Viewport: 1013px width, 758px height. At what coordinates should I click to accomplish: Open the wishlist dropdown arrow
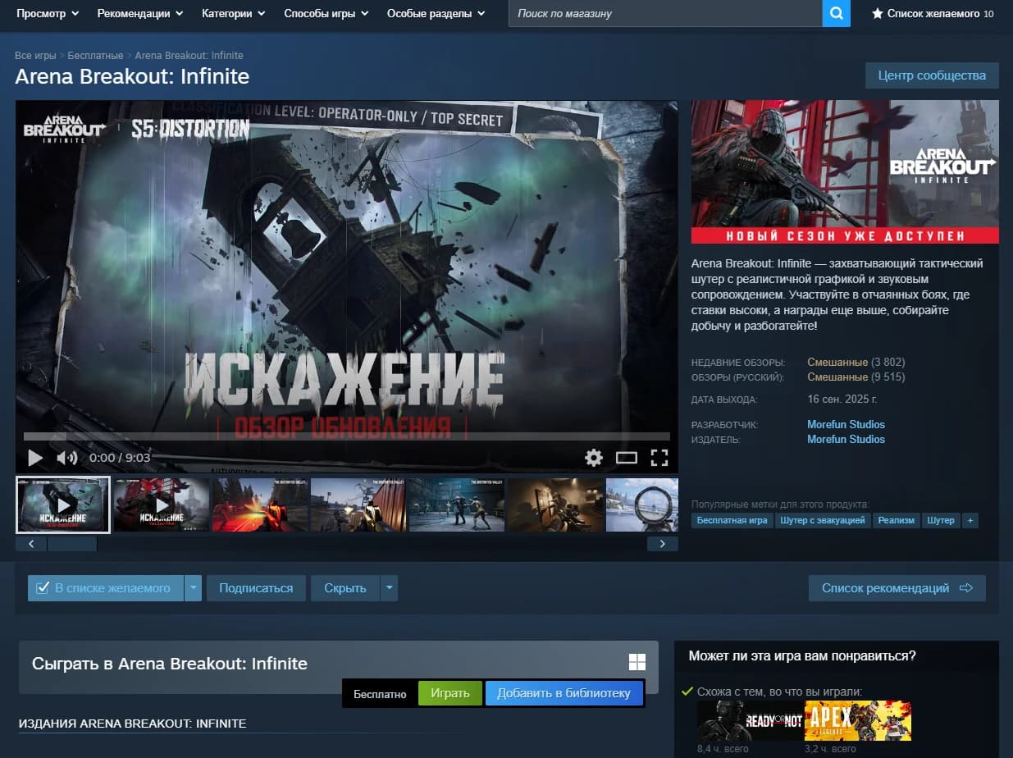click(193, 588)
